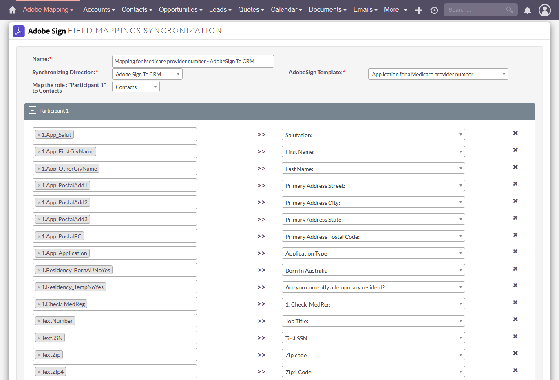Go to the home icon in navbar
This screenshot has width=559, height=380.
pyautogui.click(x=12, y=10)
